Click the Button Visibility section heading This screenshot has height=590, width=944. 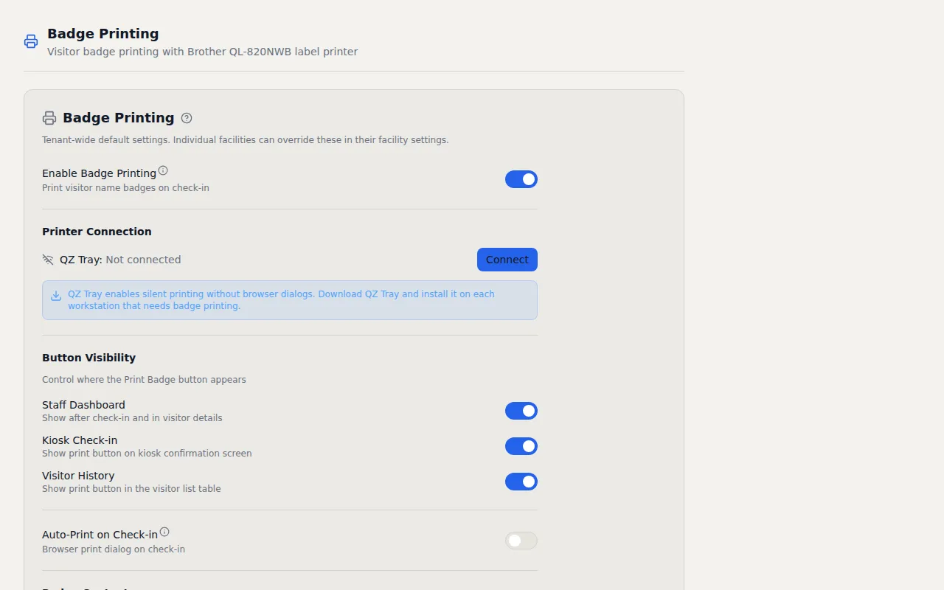click(88, 358)
